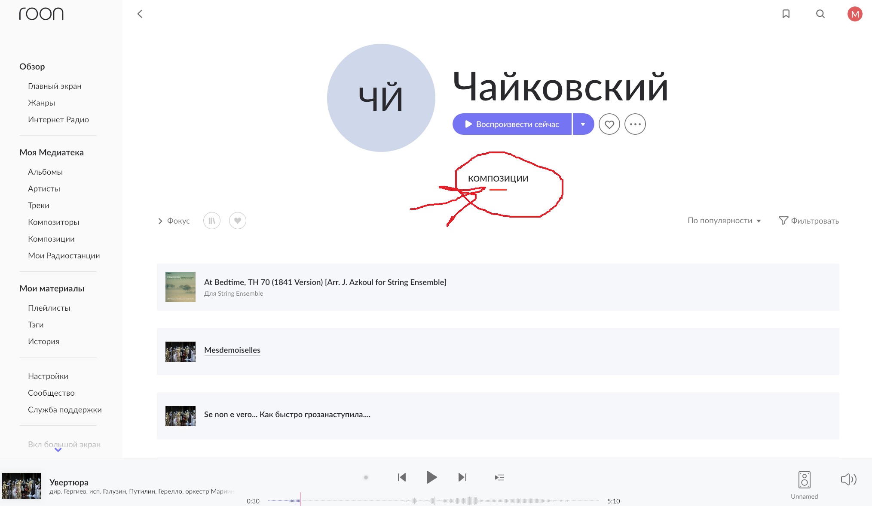Open Треки in sidebar
Image resolution: width=872 pixels, height=506 pixels.
(39, 205)
